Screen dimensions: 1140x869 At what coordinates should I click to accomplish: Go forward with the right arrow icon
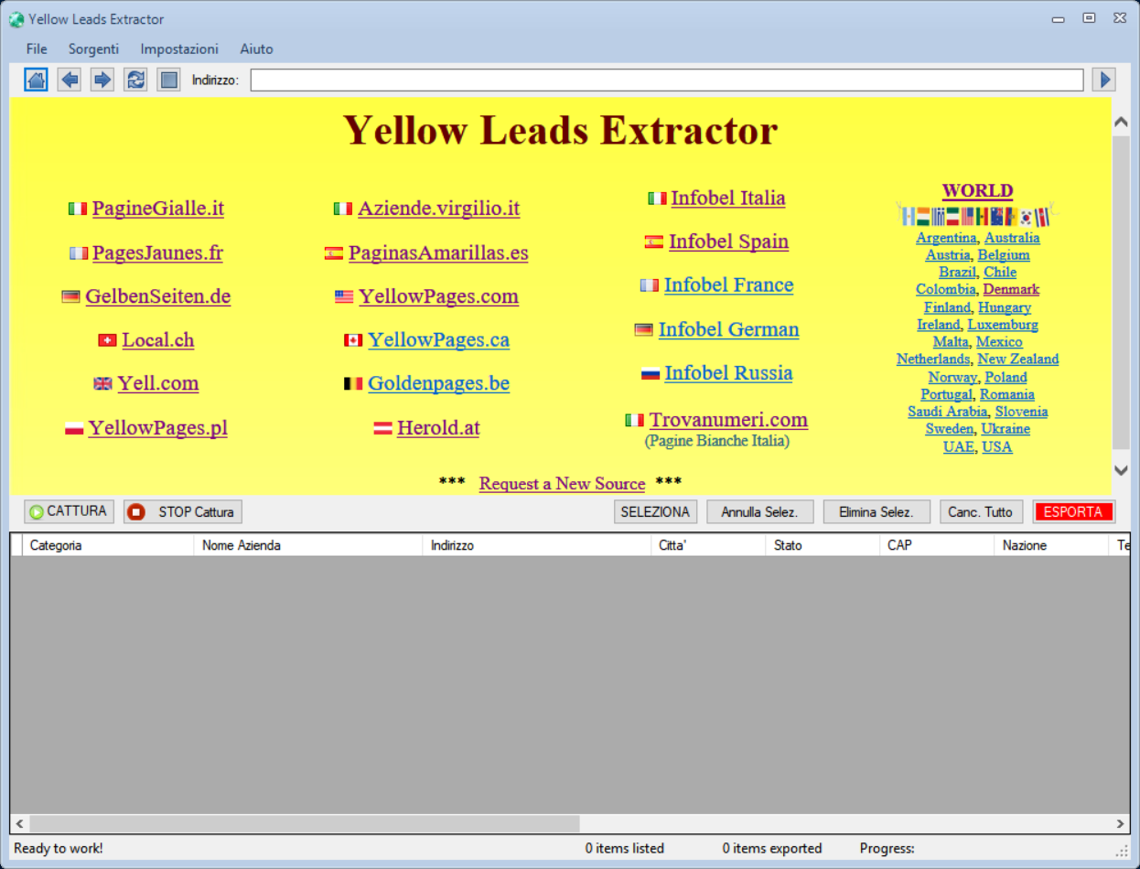(102, 80)
